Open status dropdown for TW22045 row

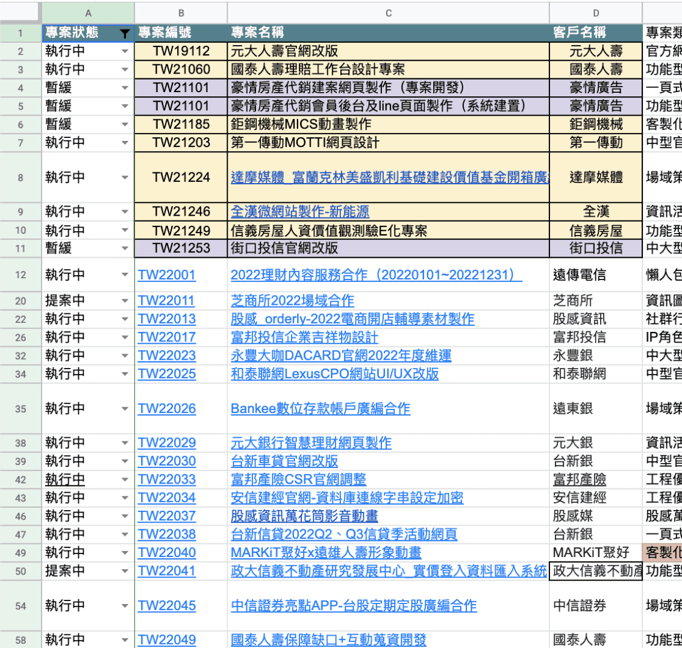click(x=125, y=606)
